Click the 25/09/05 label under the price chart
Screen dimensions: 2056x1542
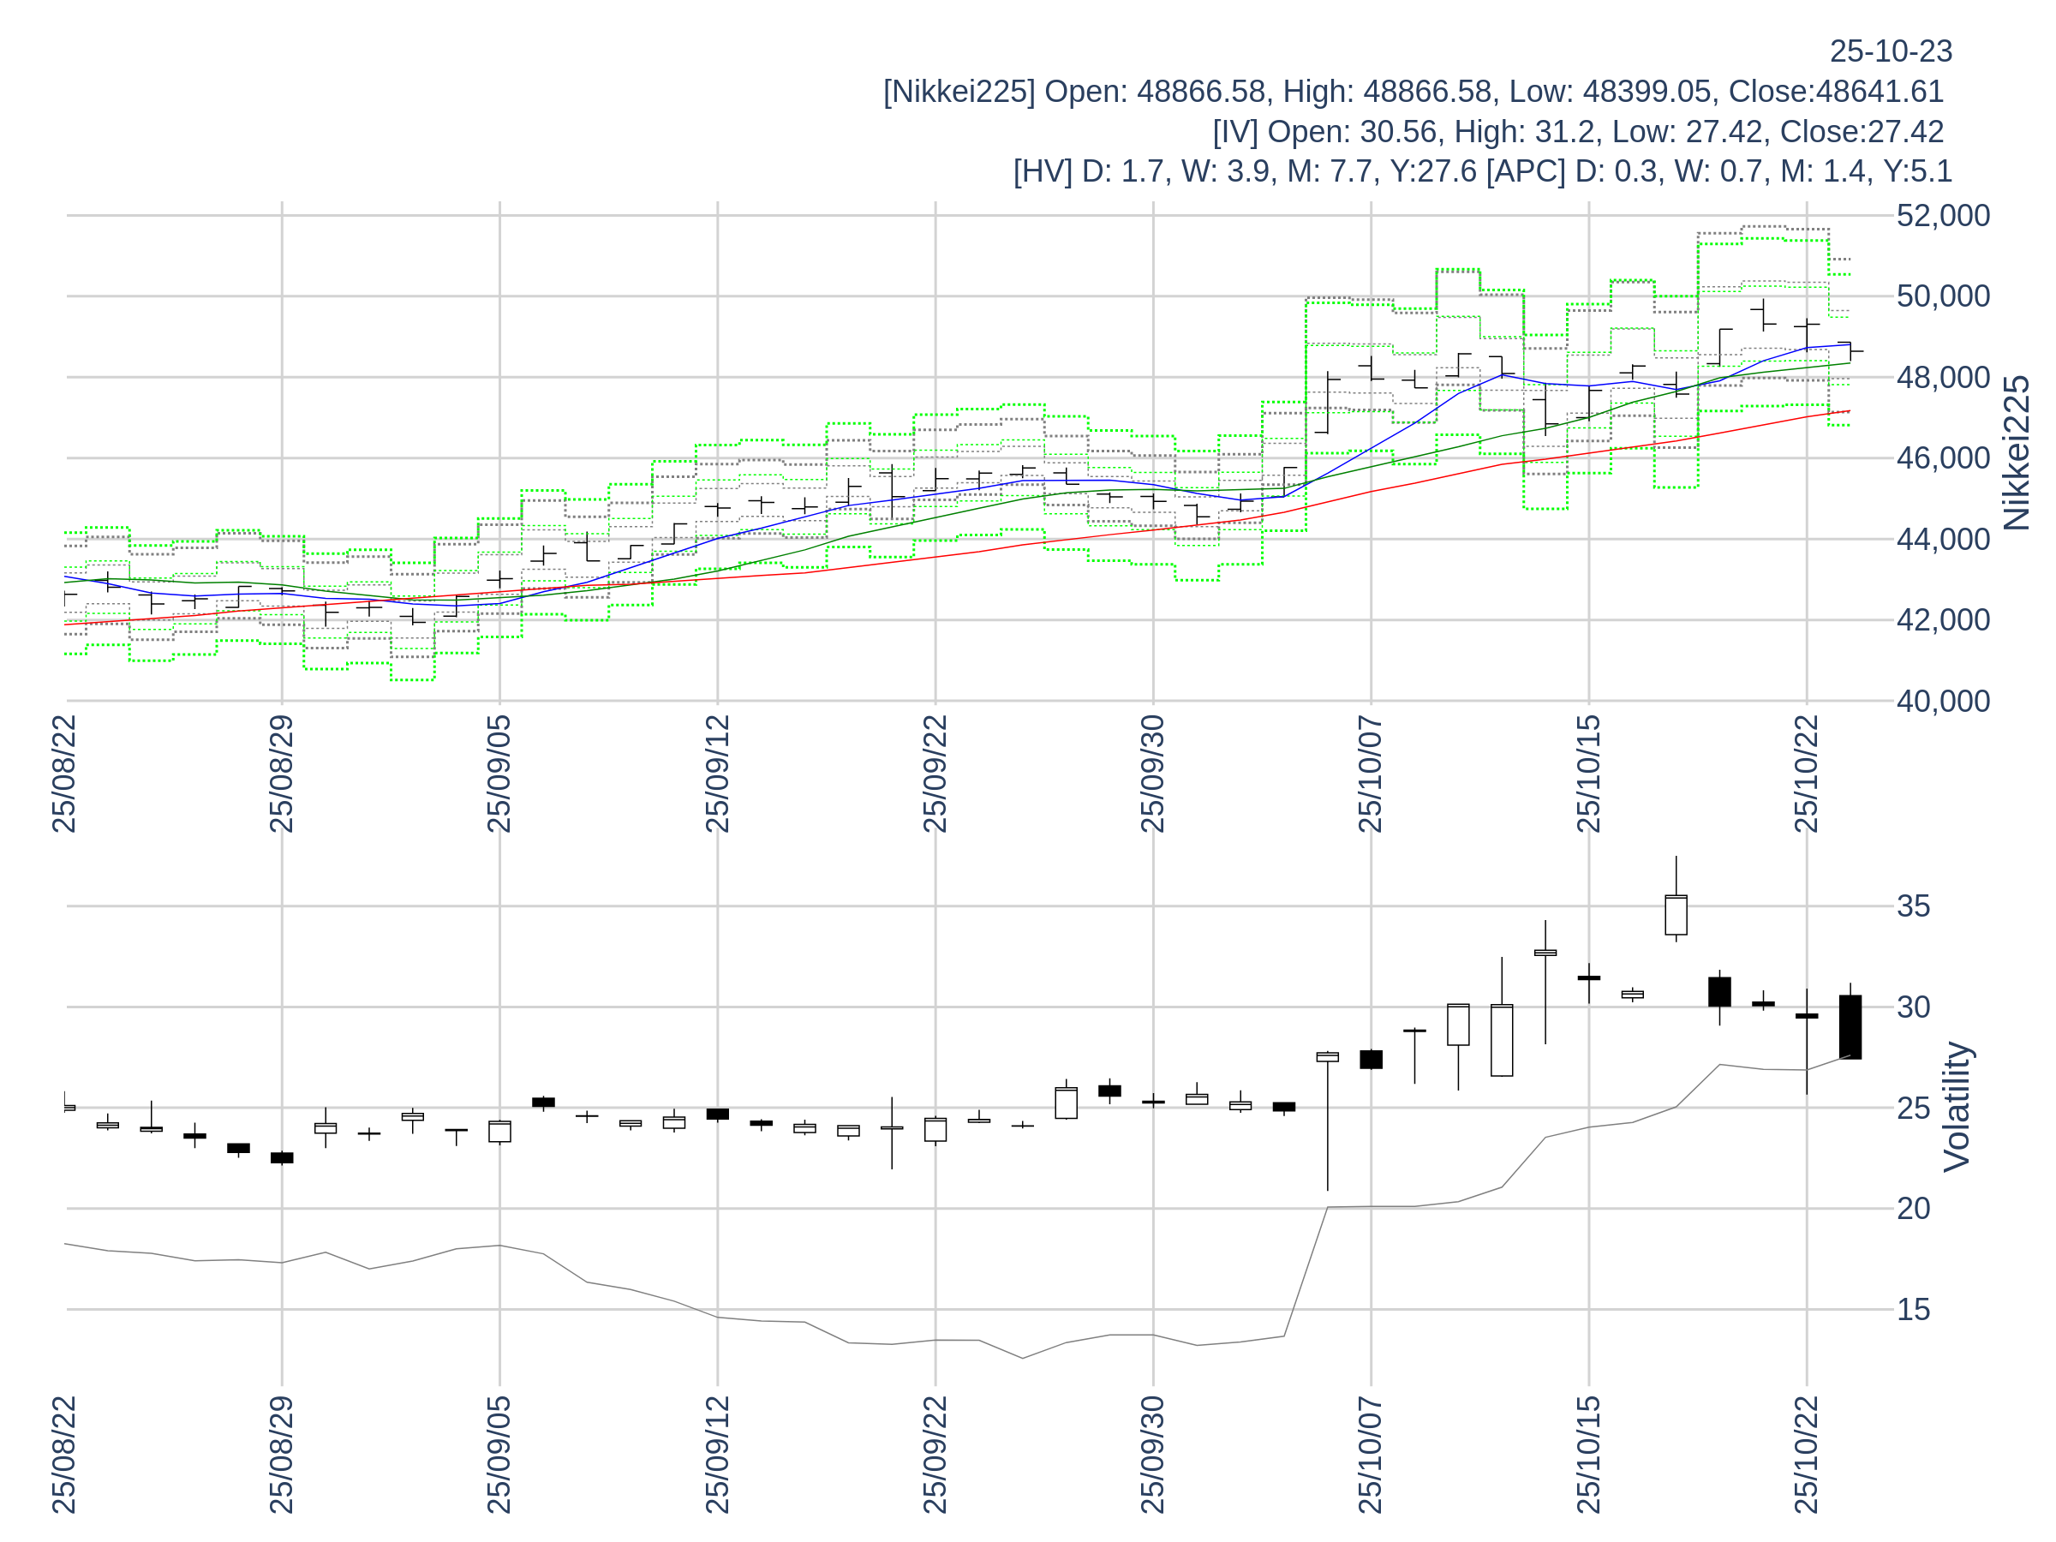coord(499,774)
